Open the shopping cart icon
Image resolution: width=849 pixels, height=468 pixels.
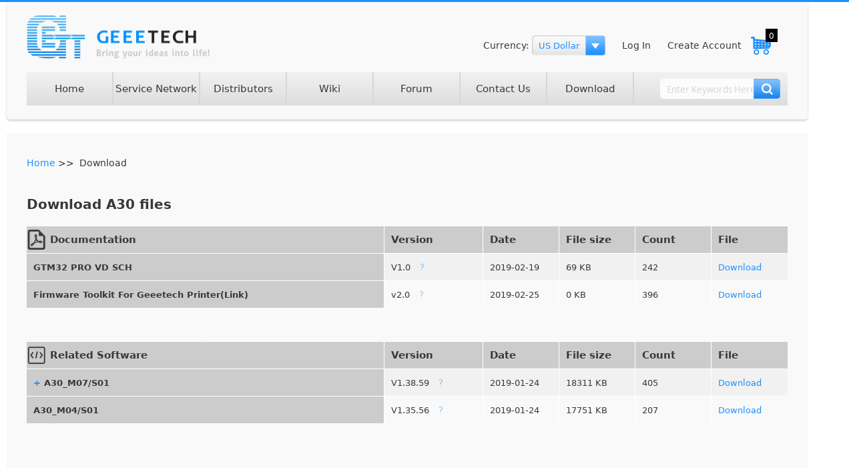(760, 45)
